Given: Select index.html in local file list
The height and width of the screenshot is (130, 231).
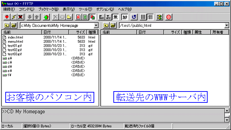Looking at the screenshot, I should point(15,37).
